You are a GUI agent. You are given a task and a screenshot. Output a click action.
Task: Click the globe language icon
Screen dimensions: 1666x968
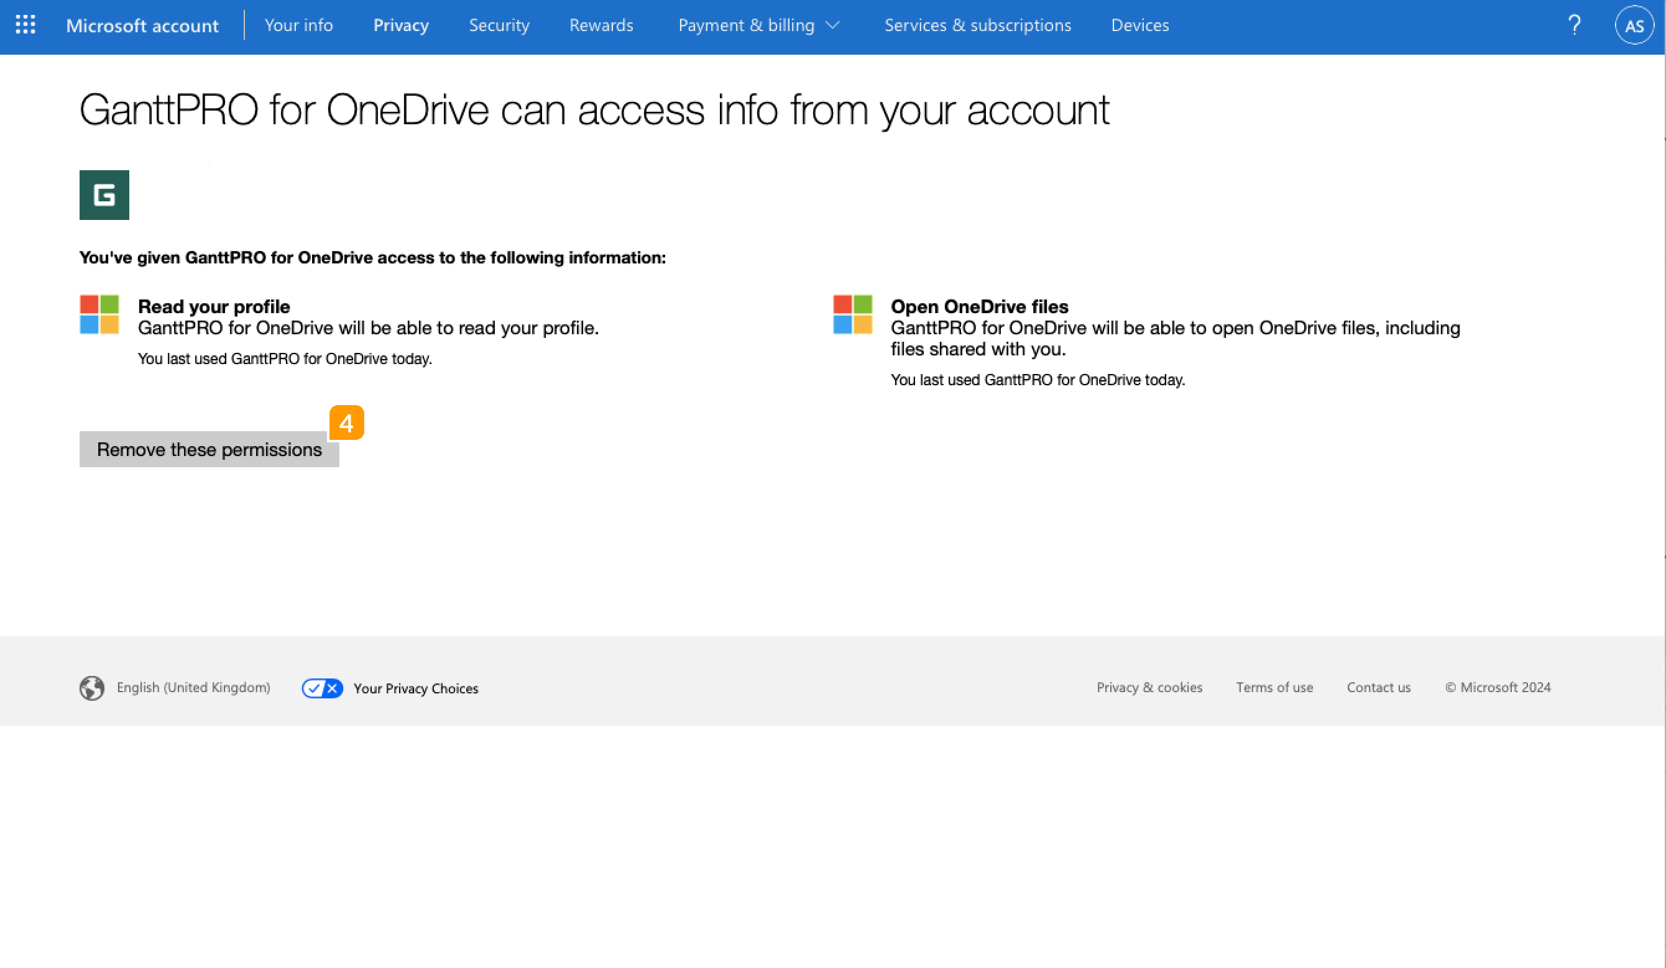[92, 688]
